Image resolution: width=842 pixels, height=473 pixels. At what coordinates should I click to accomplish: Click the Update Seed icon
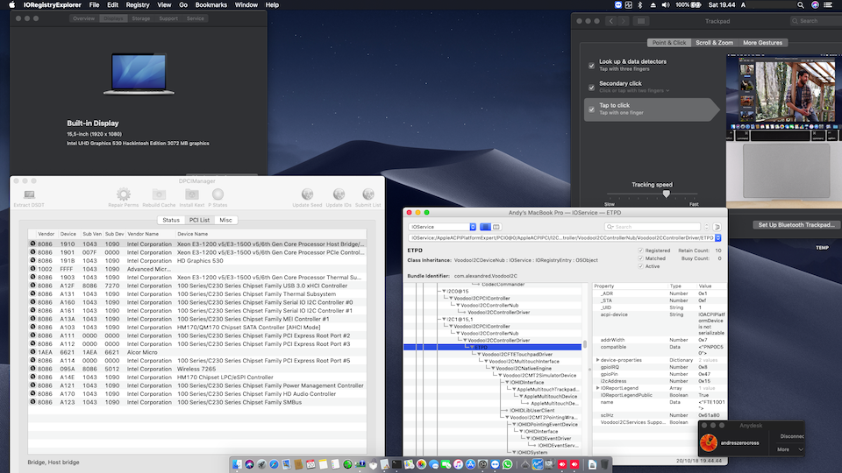(x=306, y=194)
